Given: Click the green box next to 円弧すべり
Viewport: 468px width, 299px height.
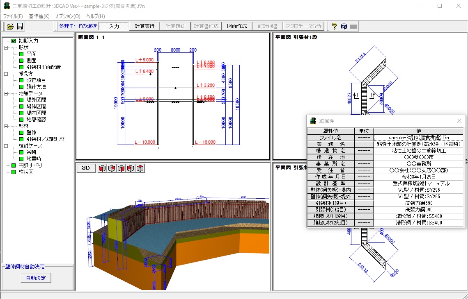Looking at the screenshot, I should coord(14,165).
